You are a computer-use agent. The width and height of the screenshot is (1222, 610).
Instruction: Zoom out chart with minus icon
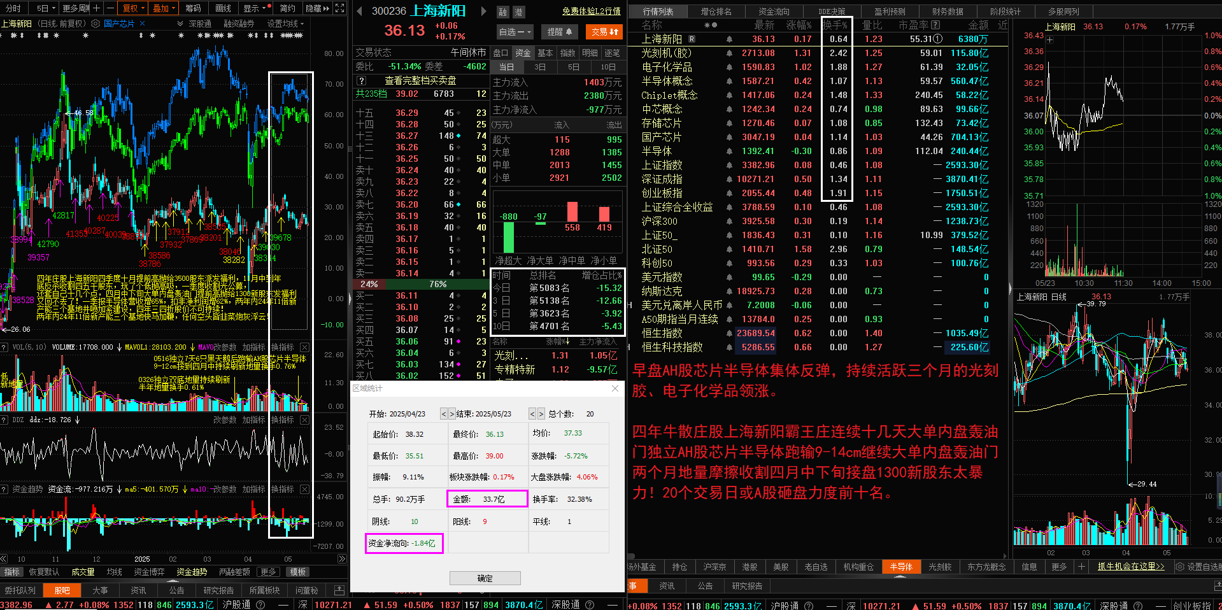pos(111,8)
